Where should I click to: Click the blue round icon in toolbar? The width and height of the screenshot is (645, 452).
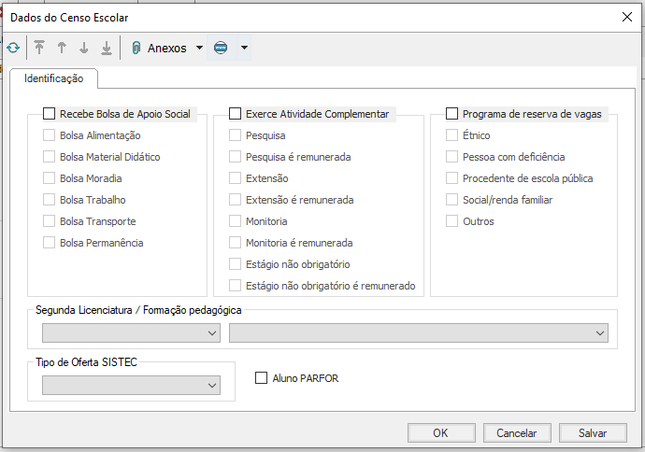pyautogui.click(x=221, y=48)
